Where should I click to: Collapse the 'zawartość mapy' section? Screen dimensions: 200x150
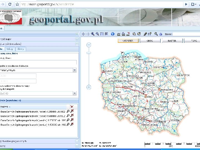coord(77,39)
